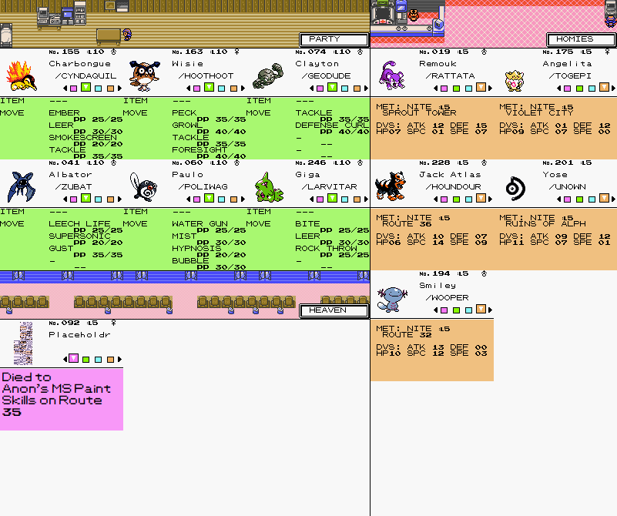Open the HOMIES section label

(x=581, y=39)
